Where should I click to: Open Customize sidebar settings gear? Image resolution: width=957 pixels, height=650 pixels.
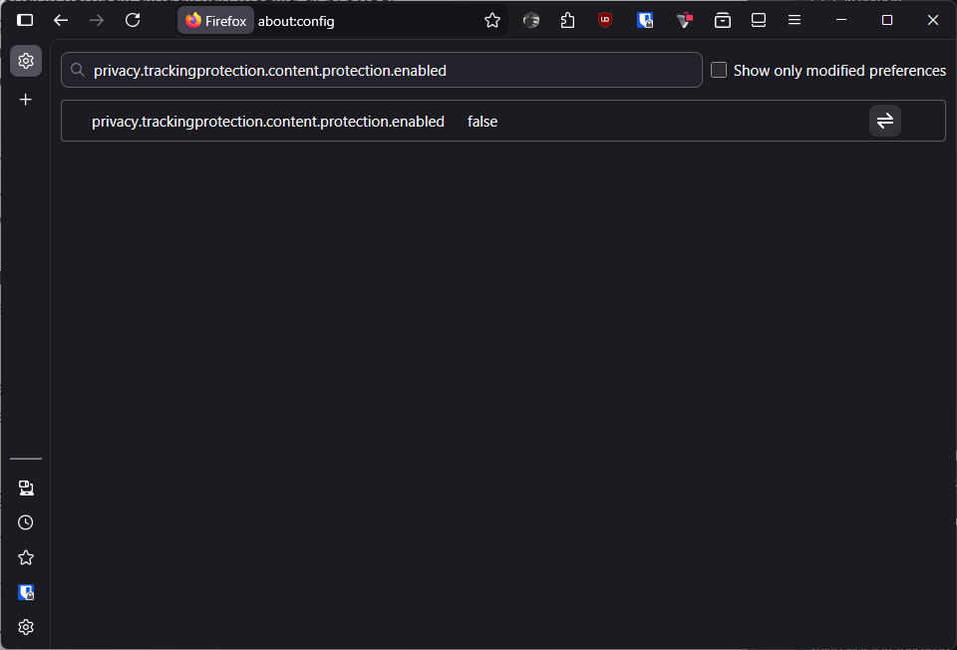point(26,627)
